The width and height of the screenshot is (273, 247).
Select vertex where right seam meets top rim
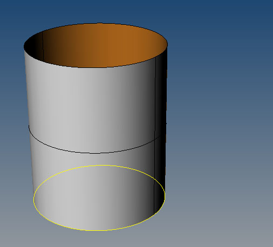pyautogui.click(x=156, y=58)
